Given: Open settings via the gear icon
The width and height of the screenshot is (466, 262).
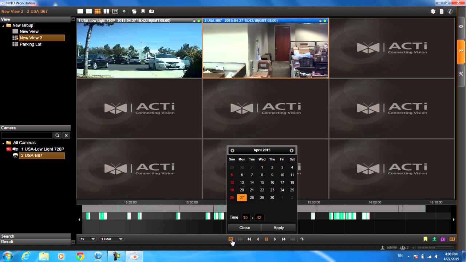Looking at the screenshot, I should (433, 11).
